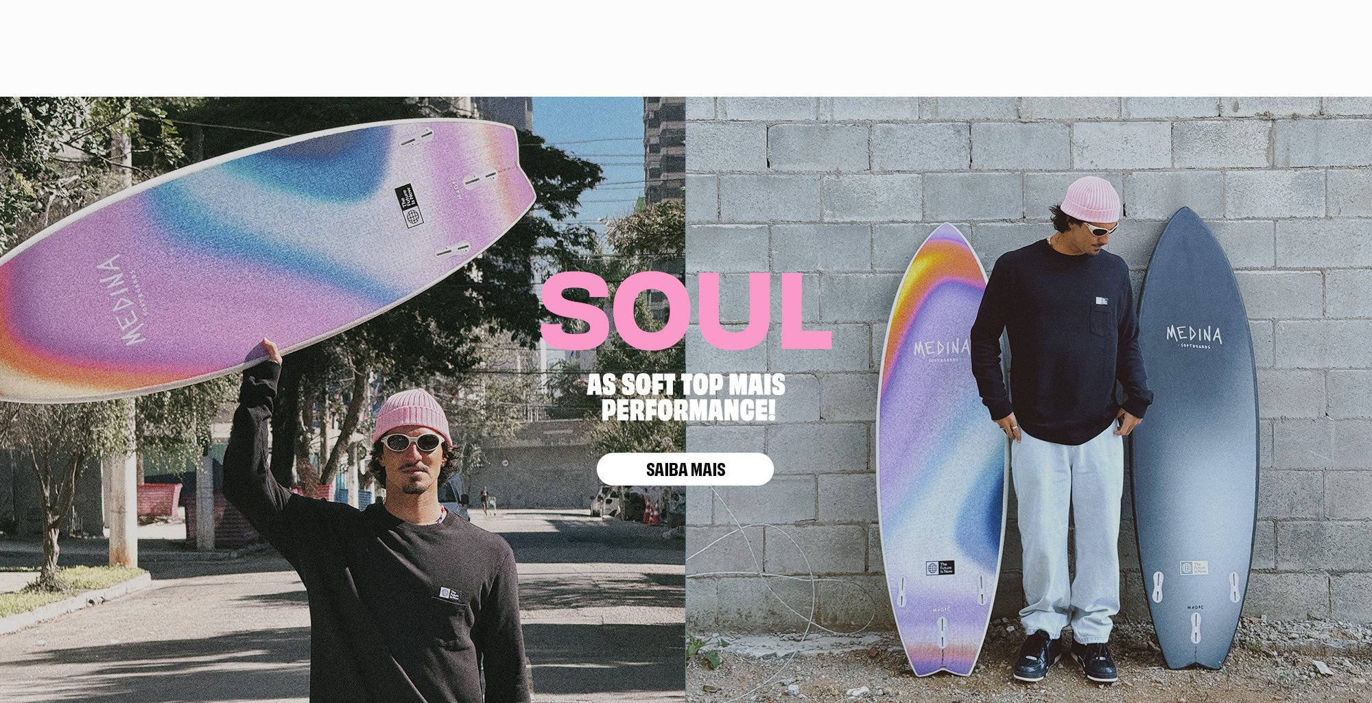Image resolution: width=1372 pixels, height=703 pixels.
Task: Click the colorful upright Medina surfboard by the wall
Action: 941,449
